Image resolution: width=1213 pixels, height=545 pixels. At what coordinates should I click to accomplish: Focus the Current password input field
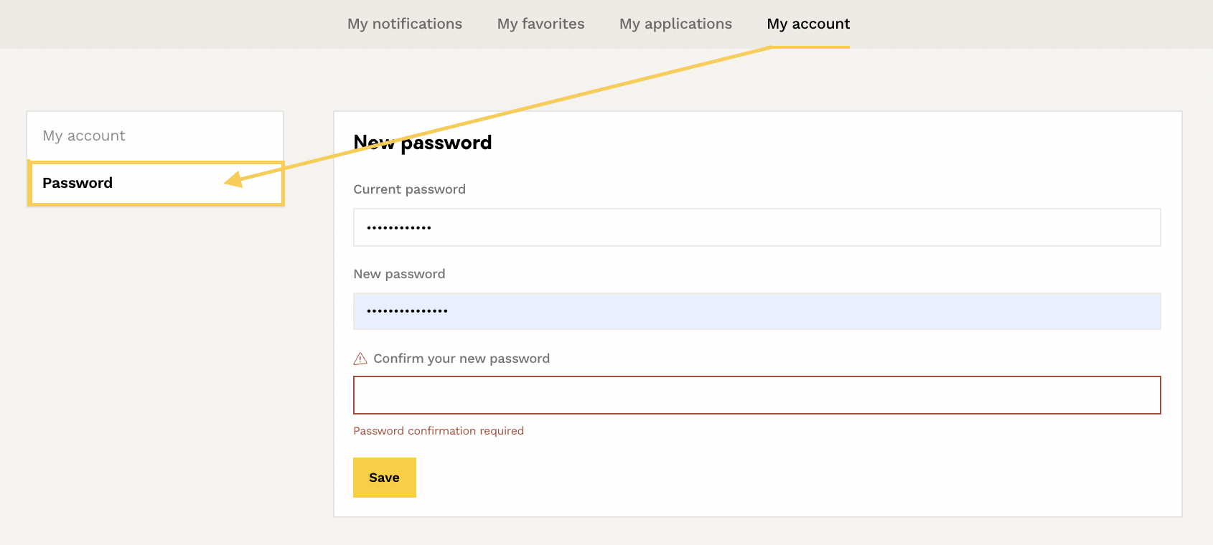pyautogui.click(x=757, y=227)
